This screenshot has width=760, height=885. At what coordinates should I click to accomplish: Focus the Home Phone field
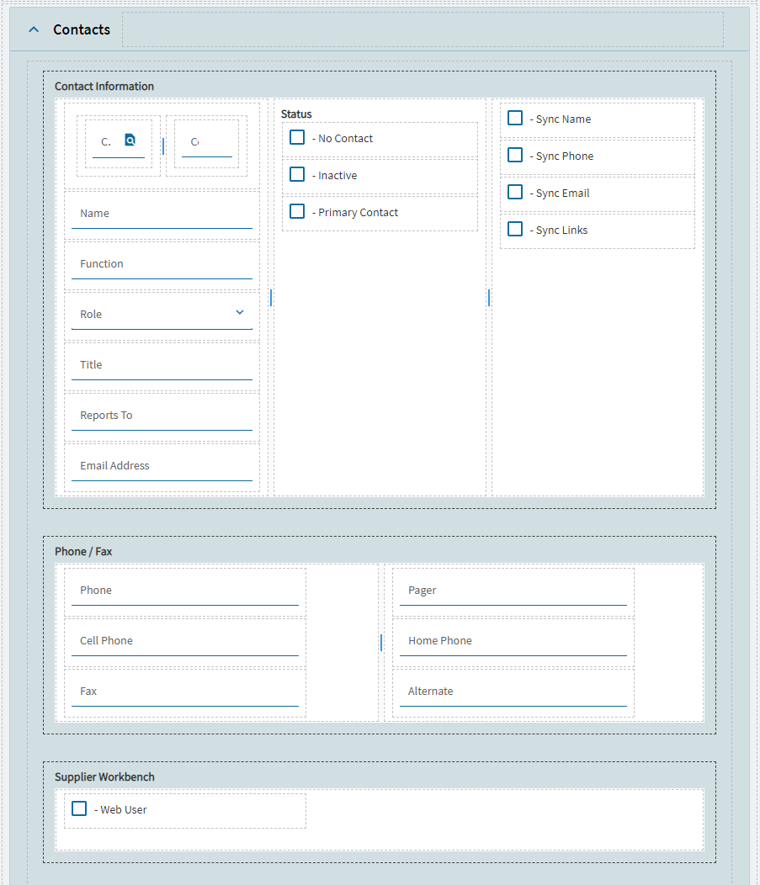pos(513,641)
